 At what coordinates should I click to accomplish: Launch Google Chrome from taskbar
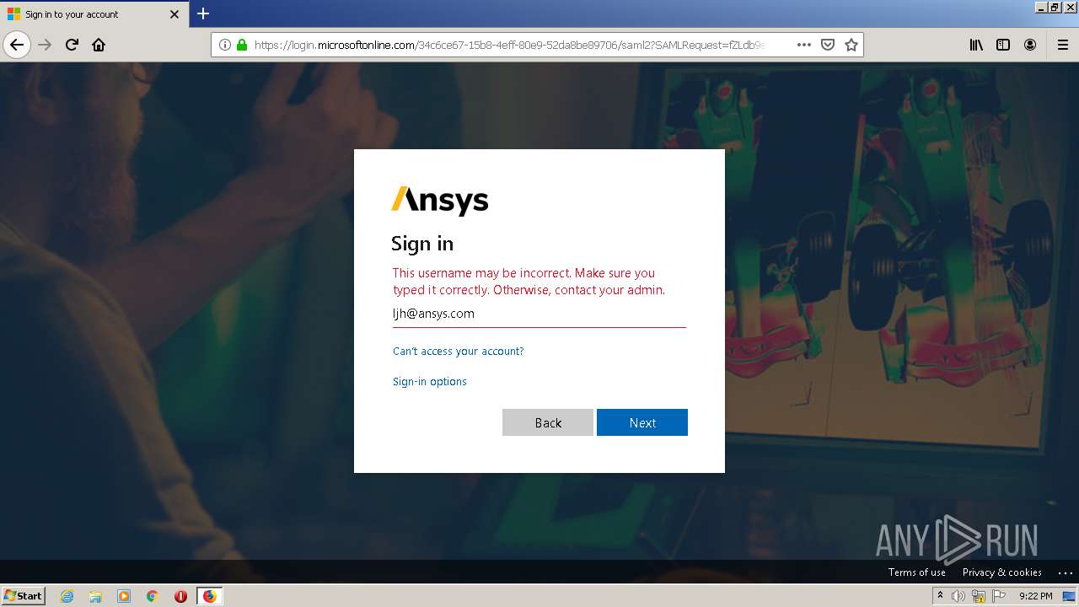point(153,596)
